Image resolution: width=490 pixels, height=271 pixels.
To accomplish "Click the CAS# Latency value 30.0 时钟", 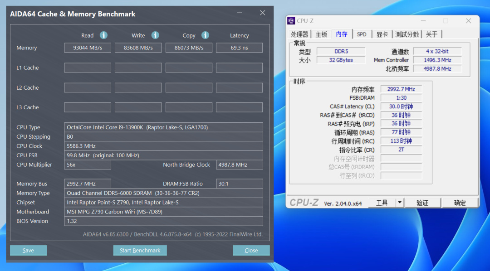I will click(x=401, y=106).
